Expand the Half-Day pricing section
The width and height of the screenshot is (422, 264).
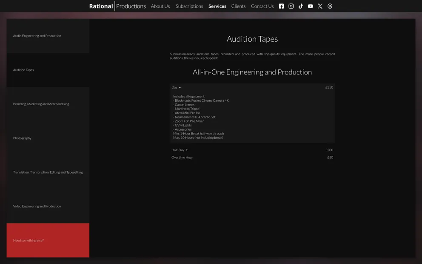(x=186, y=150)
